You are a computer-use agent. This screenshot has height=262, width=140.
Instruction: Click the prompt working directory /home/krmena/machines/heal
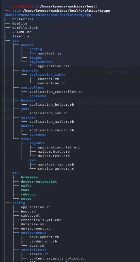pos(68,6)
